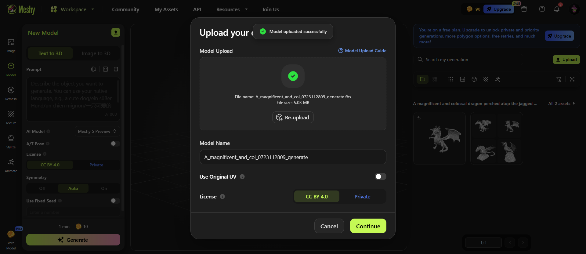Open the Stylize sidebar tool
The width and height of the screenshot is (586, 254).
point(11,141)
